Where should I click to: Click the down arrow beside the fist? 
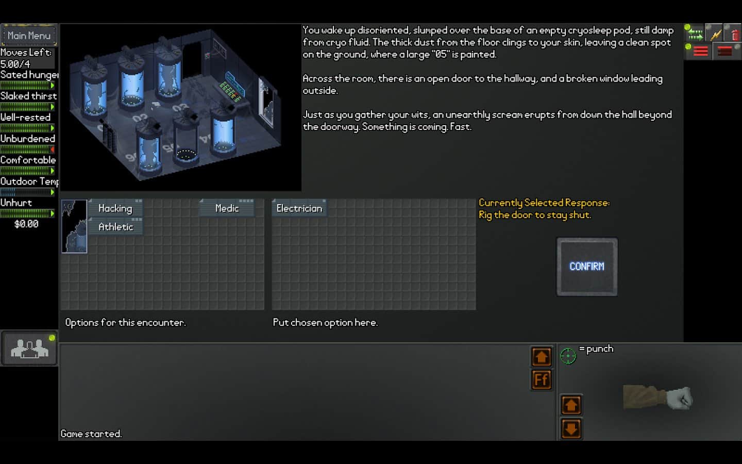570,428
